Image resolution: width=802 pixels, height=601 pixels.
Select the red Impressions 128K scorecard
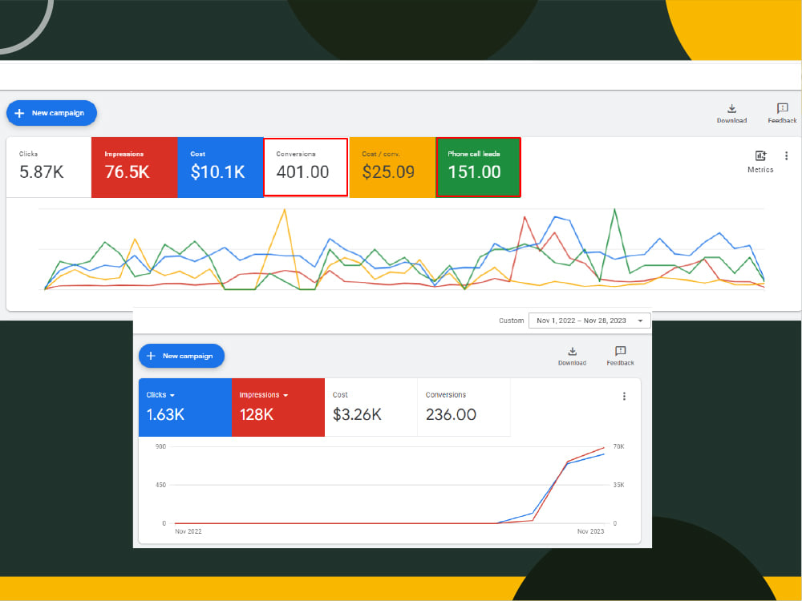click(x=278, y=407)
